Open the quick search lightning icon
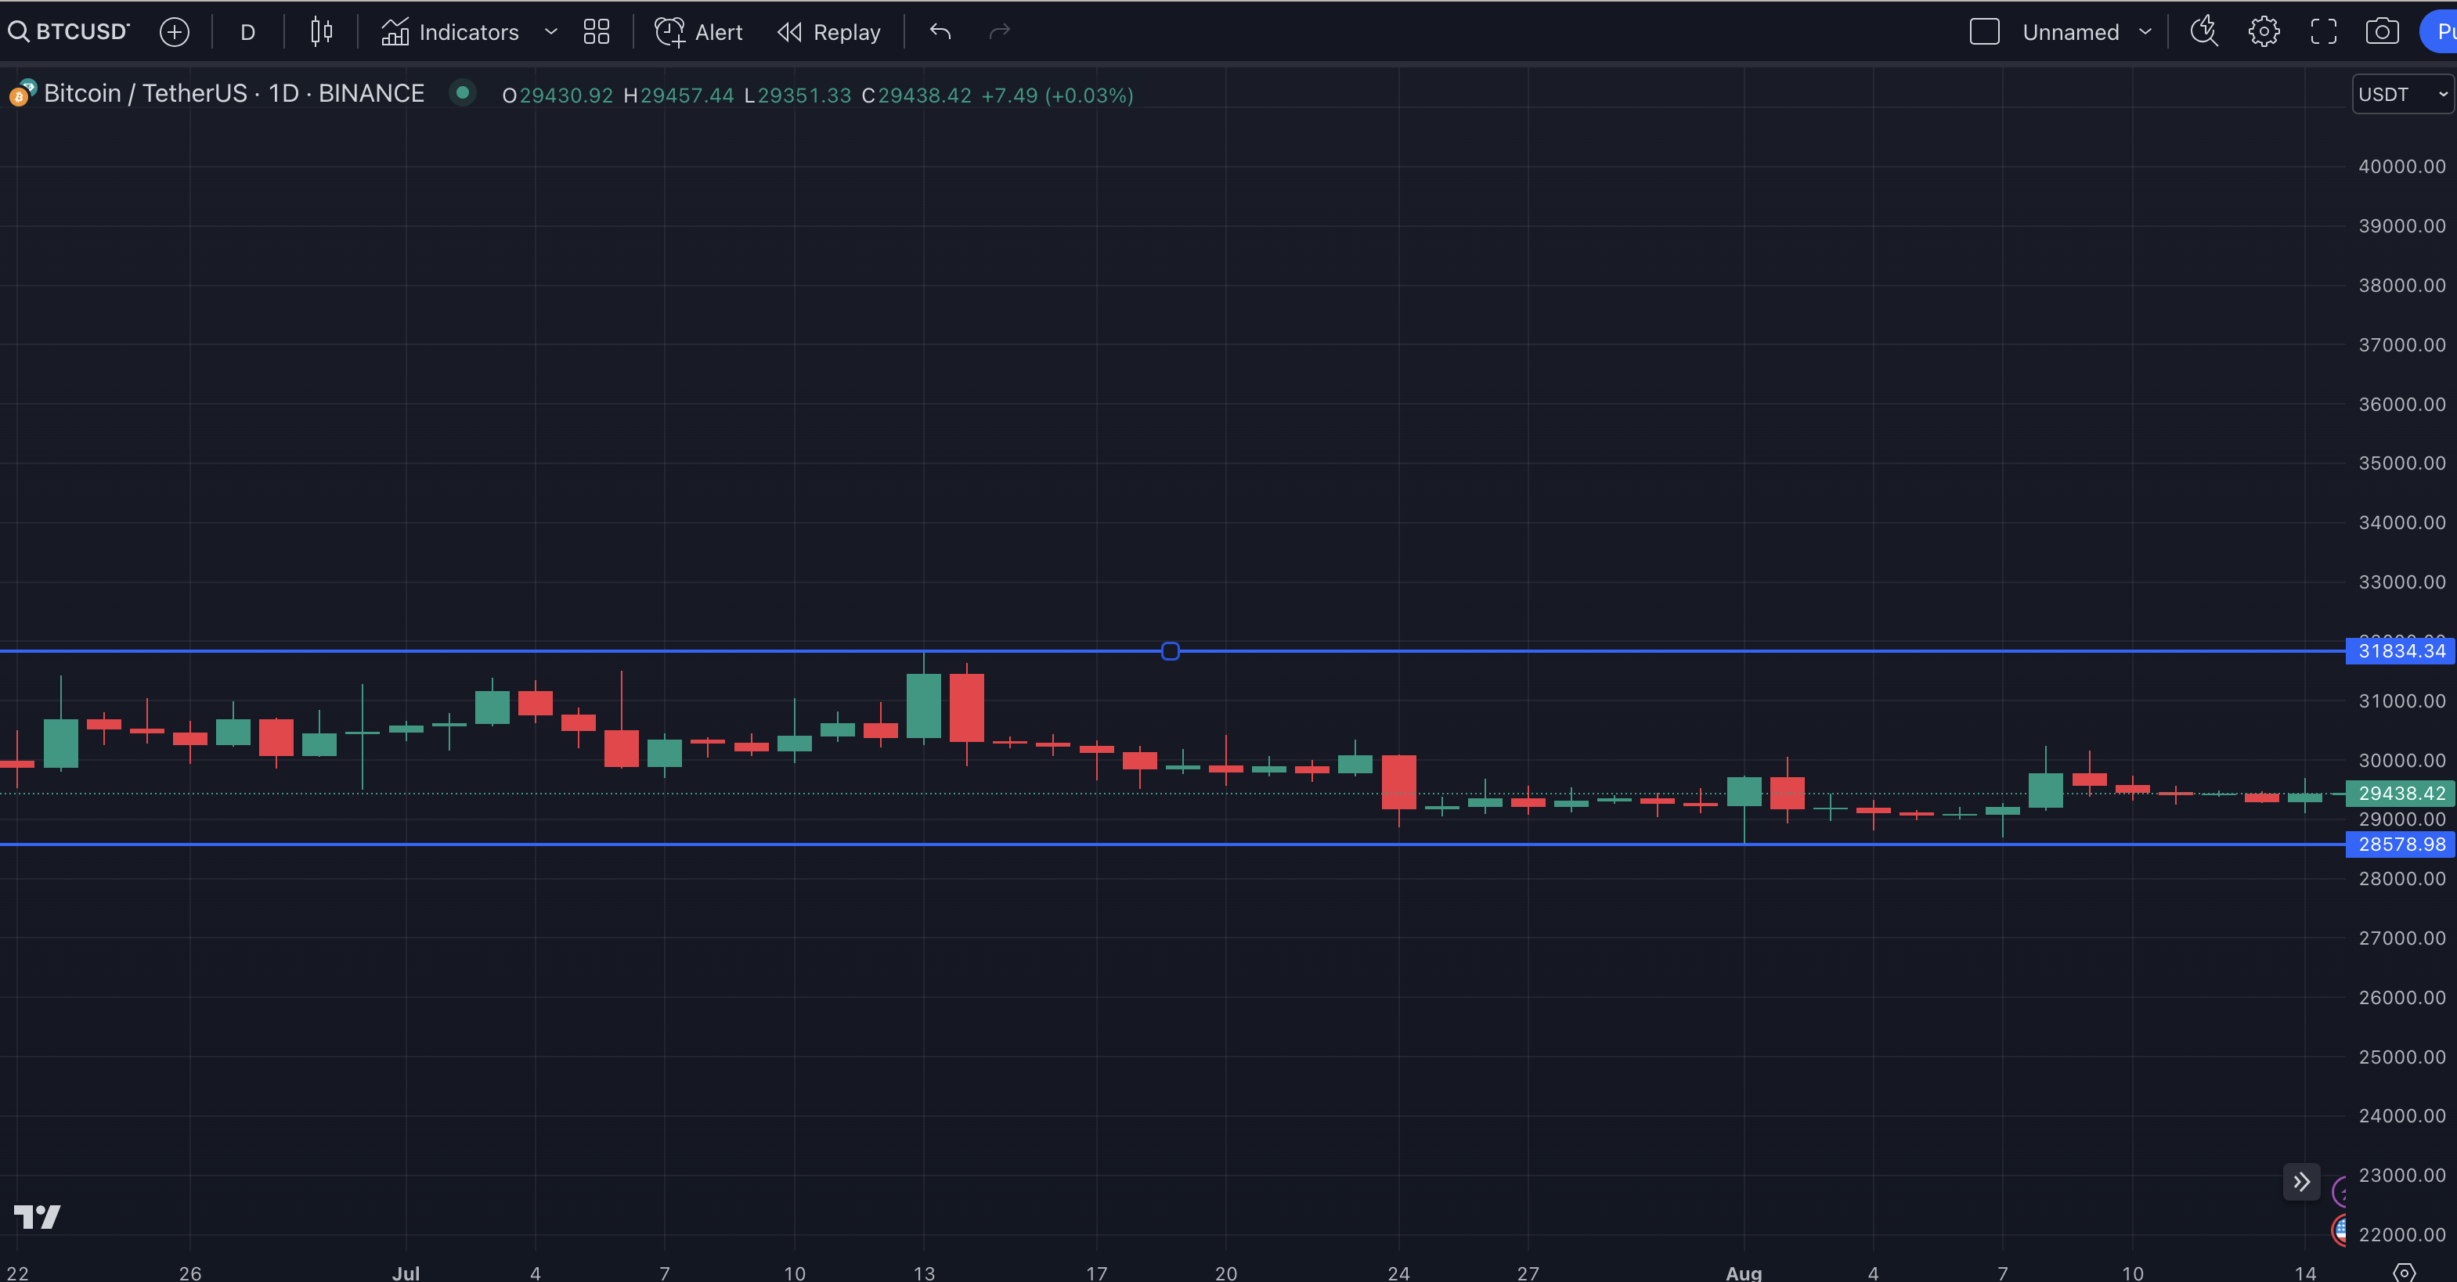 click(x=2204, y=31)
